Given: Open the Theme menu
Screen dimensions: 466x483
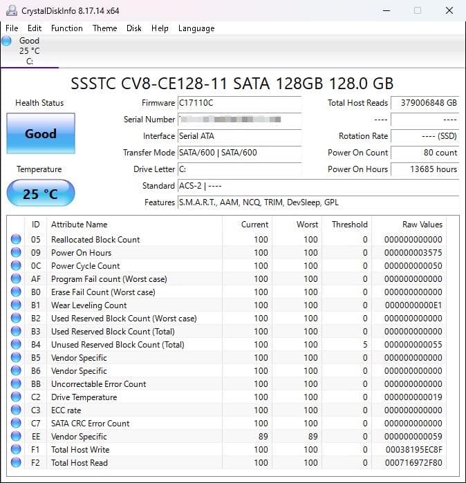Looking at the screenshot, I should 105,28.
